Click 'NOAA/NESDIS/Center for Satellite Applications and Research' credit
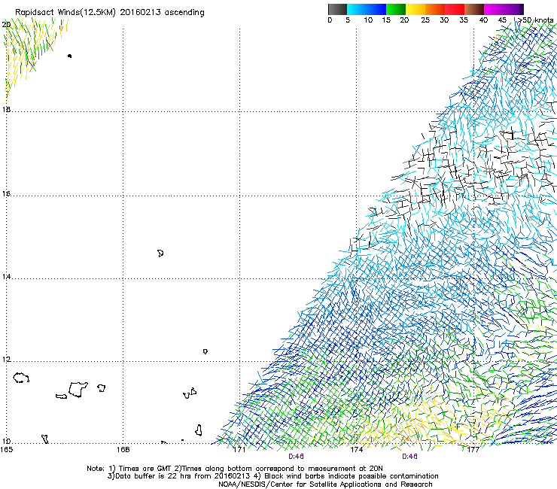The width and height of the screenshot is (557, 489). (325, 484)
